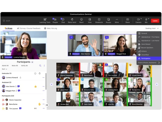This screenshot has width=162, height=122.
Task: Click Maggie Park chat bubble in list
Action: click(x=19, y=90)
